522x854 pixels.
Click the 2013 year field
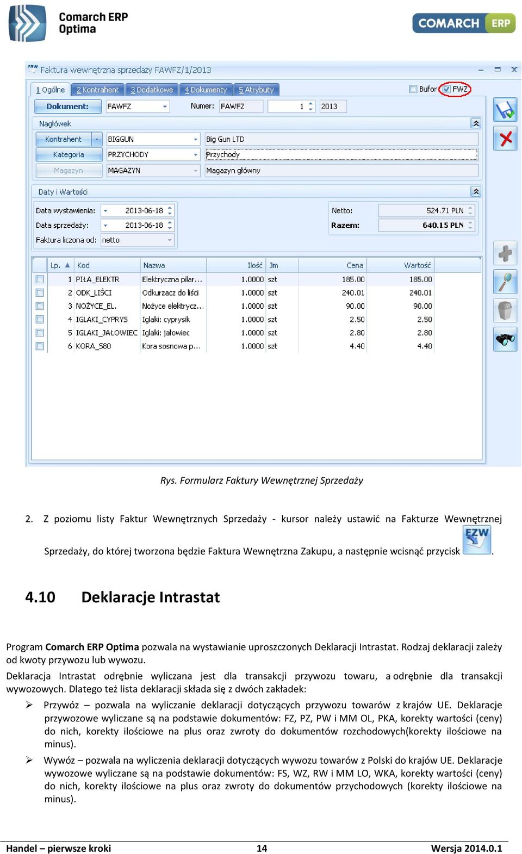coord(333,107)
